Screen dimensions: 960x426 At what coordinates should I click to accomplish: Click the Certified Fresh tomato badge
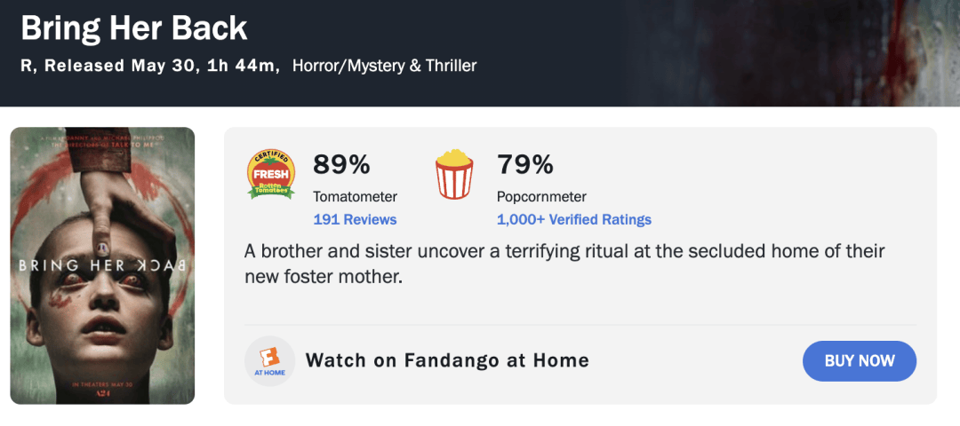(x=270, y=175)
